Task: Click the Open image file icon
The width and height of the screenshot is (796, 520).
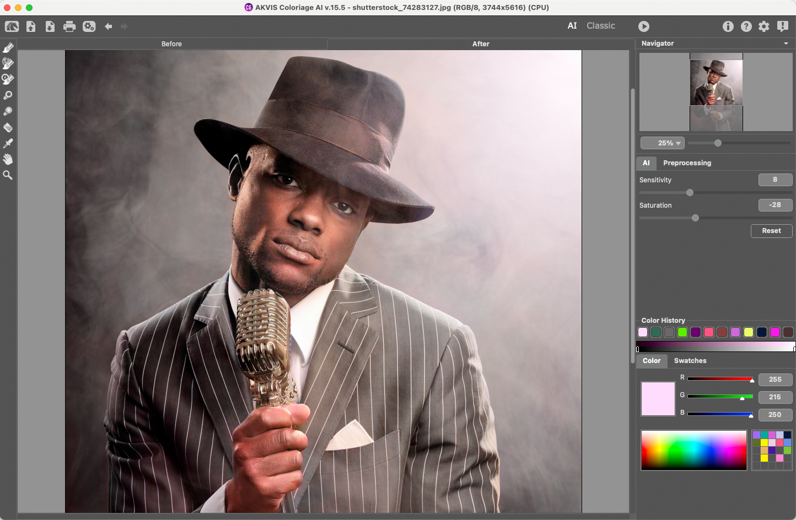Action: tap(31, 26)
